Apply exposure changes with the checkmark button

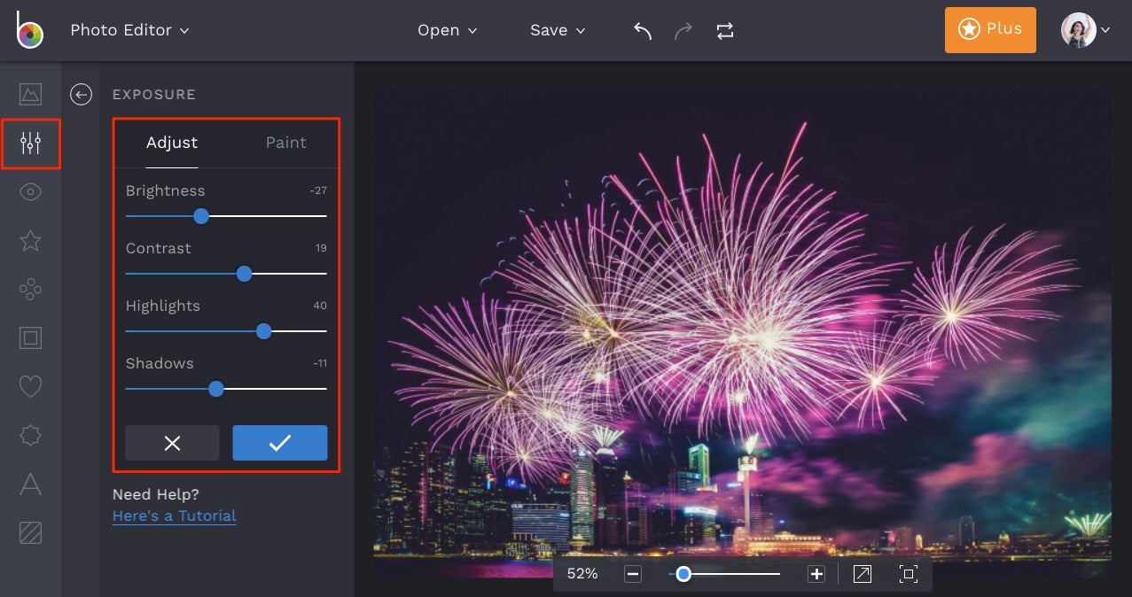point(279,443)
